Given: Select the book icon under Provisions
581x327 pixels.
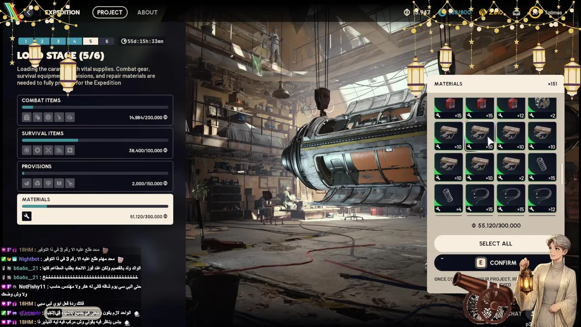Looking at the screenshot, I should coord(59,183).
